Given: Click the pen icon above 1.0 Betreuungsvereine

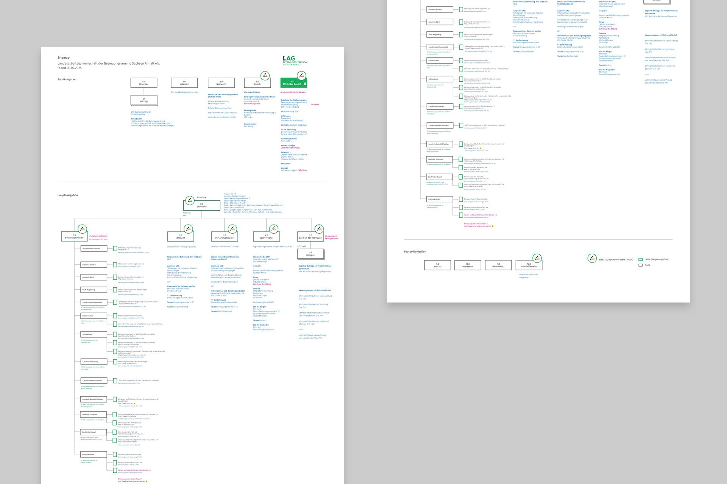Looking at the screenshot, I should [82, 229].
